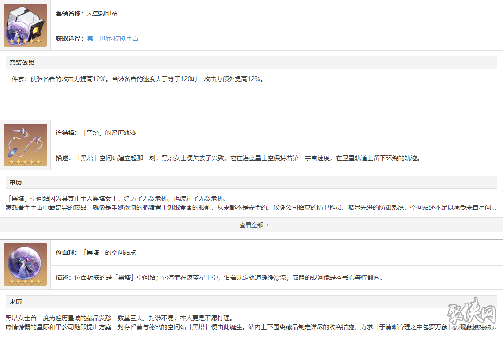Click the 获取途径 label
503x337 pixels.
(x=70, y=38)
